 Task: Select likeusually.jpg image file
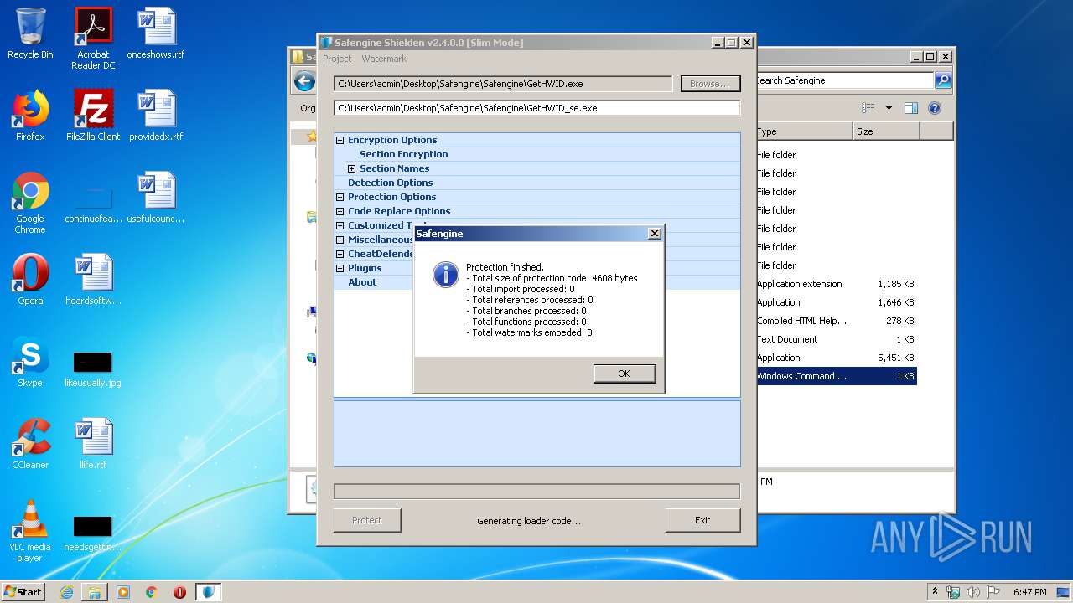93,368
